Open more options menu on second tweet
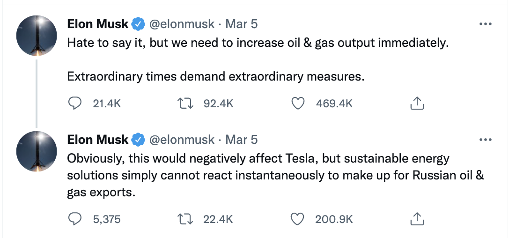 [486, 140]
